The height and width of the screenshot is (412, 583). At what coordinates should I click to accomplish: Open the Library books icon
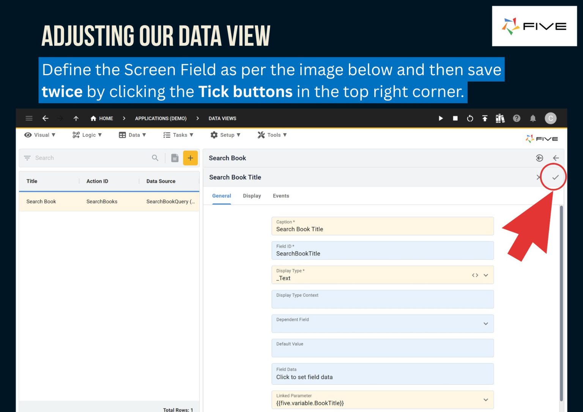[x=500, y=118]
